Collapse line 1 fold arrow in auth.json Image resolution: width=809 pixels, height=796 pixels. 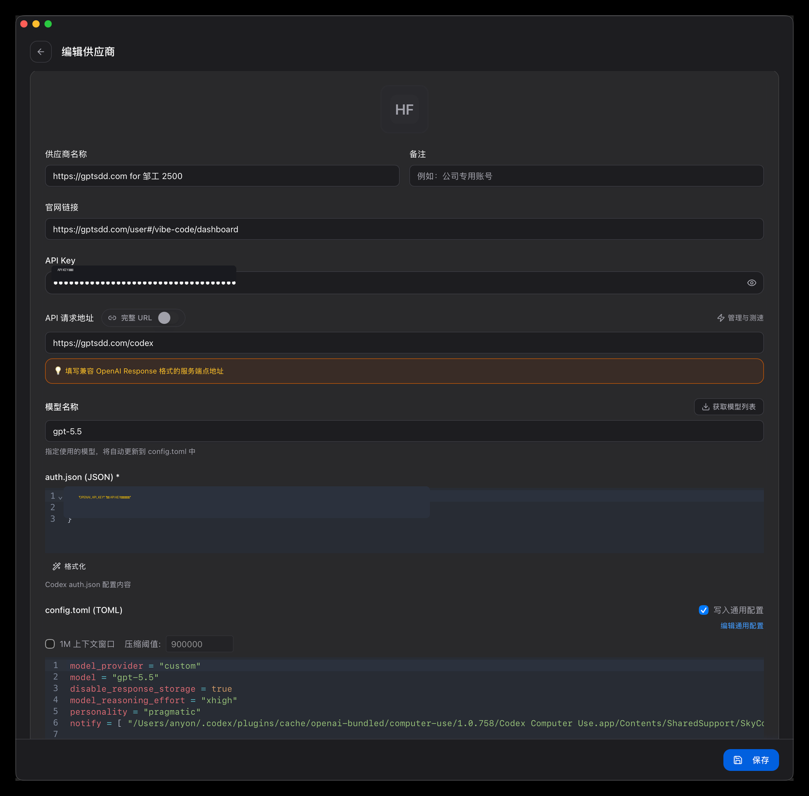click(61, 498)
